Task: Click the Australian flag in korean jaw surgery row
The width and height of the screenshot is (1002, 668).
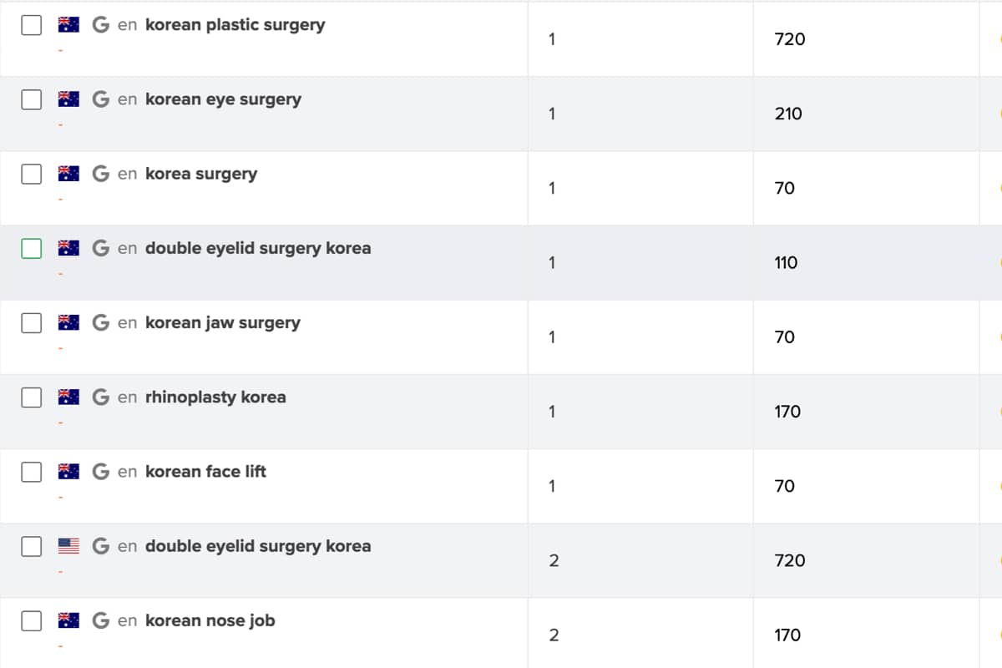Action: click(x=68, y=322)
